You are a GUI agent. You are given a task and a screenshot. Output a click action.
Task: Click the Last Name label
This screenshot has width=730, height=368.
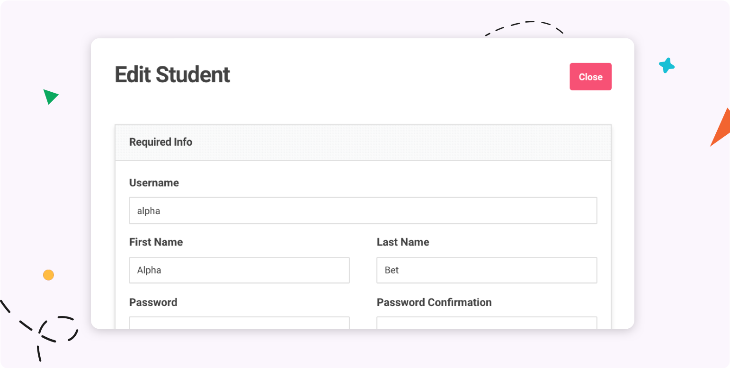(x=403, y=242)
